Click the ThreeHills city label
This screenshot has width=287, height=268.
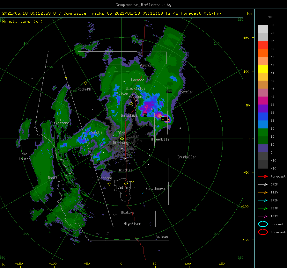tap(160, 139)
